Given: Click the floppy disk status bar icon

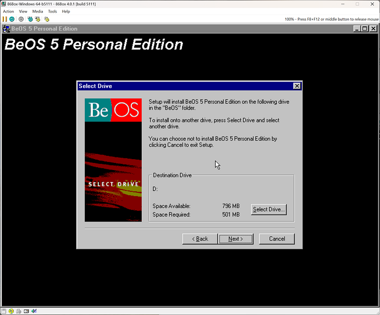Looking at the screenshot, I should click(x=3, y=311).
